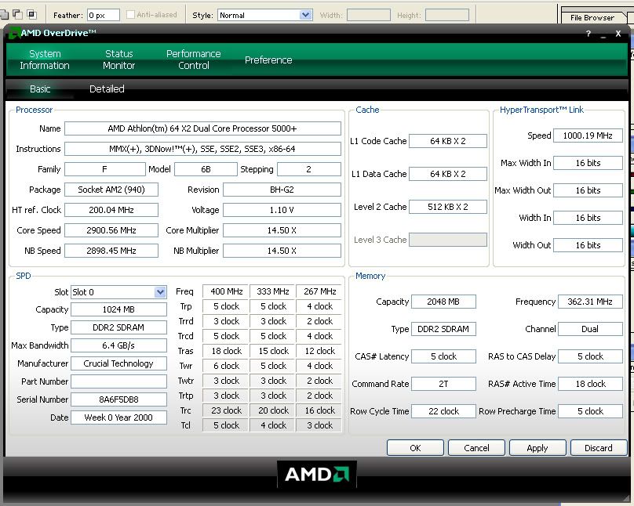The width and height of the screenshot is (634, 506).
Task: Click the NB Speed value 2898.45 MHz
Action: tap(111, 251)
